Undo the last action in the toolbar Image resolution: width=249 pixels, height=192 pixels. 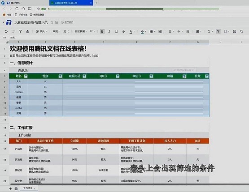tap(6, 31)
